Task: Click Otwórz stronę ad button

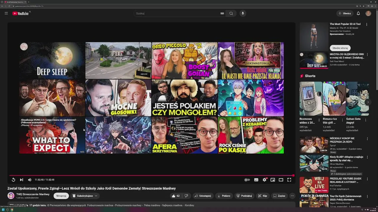Action: [x=340, y=48]
